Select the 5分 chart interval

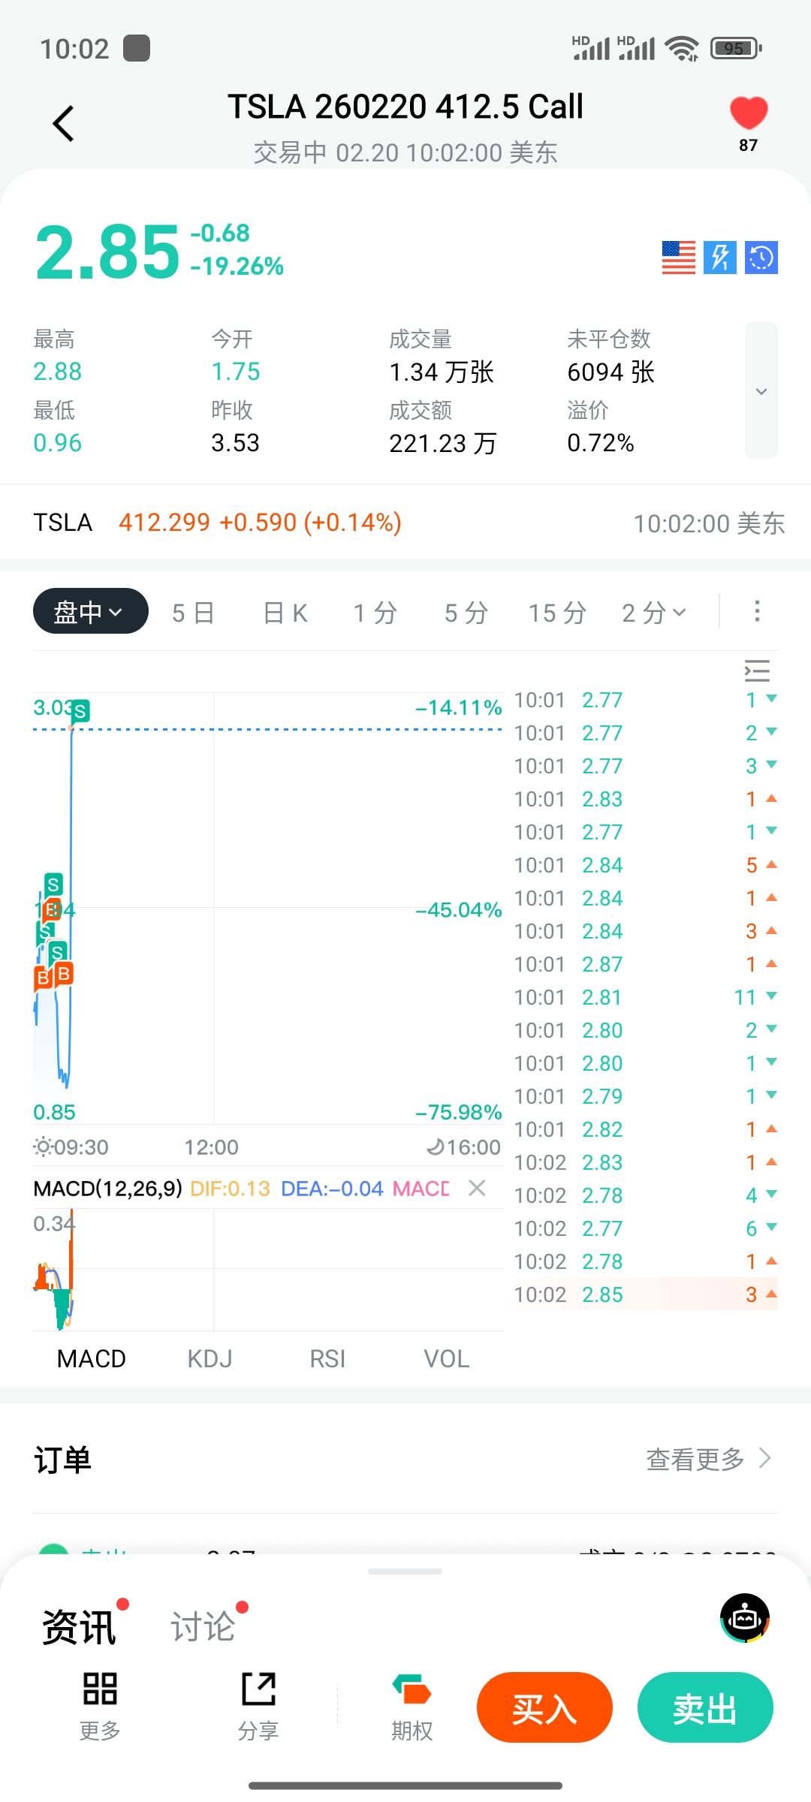466,613
